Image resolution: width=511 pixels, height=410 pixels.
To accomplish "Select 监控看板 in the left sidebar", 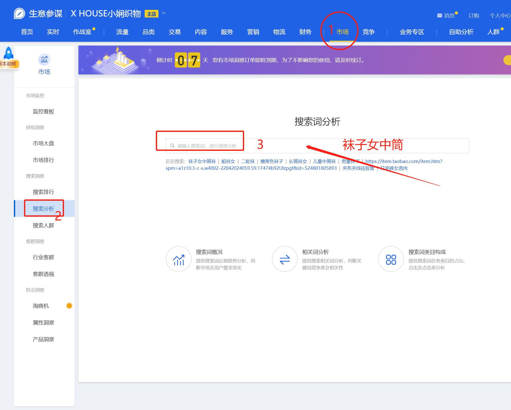I will pos(43,111).
